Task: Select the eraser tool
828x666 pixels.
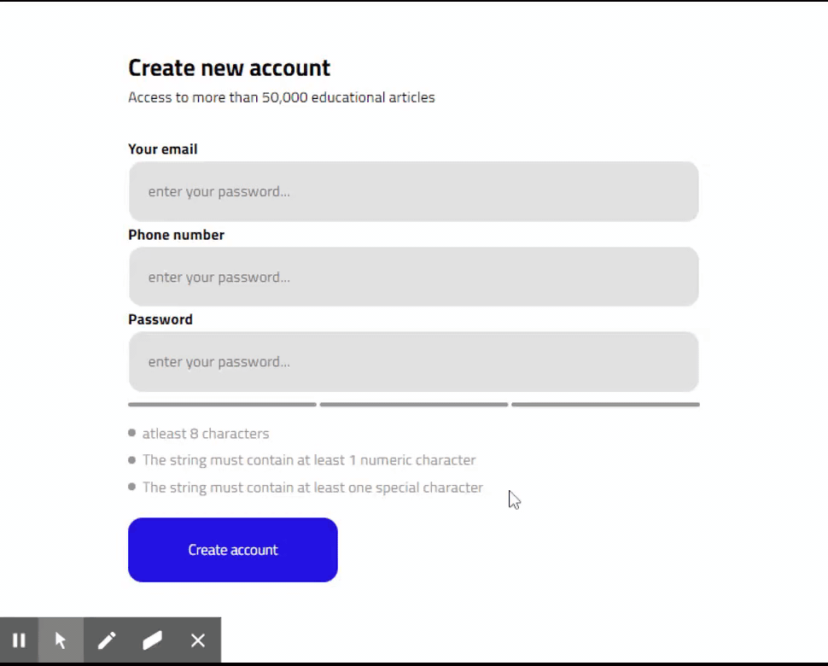Action: tap(152, 640)
